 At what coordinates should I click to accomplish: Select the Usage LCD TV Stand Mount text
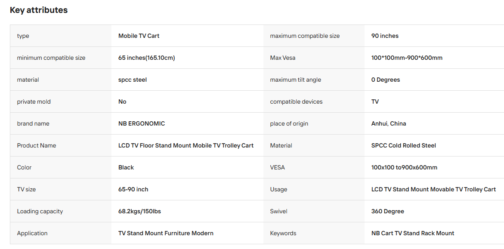(433, 189)
